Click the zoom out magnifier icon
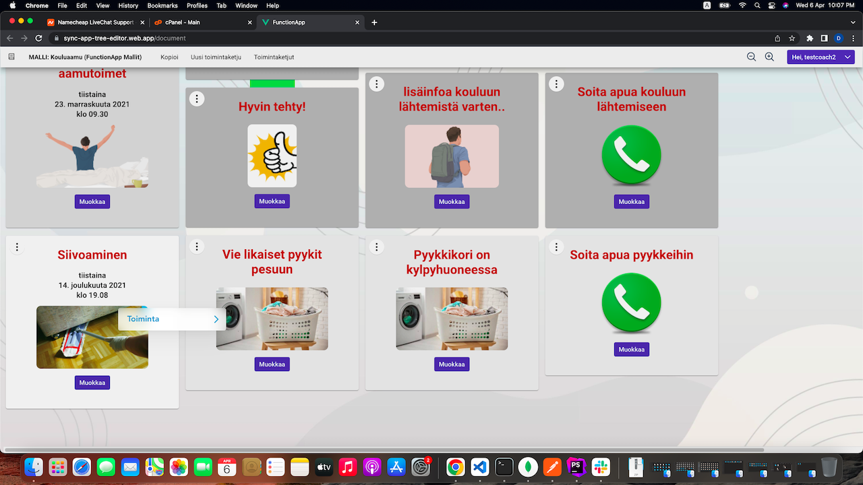The height and width of the screenshot is (485, 863). click(751, 57)
